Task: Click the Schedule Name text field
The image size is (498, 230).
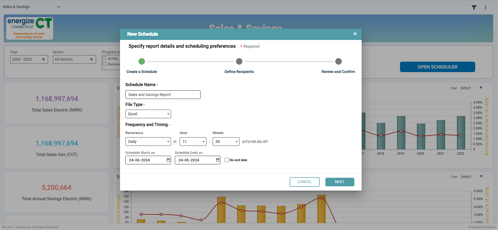Action: (x=163, y=95)
